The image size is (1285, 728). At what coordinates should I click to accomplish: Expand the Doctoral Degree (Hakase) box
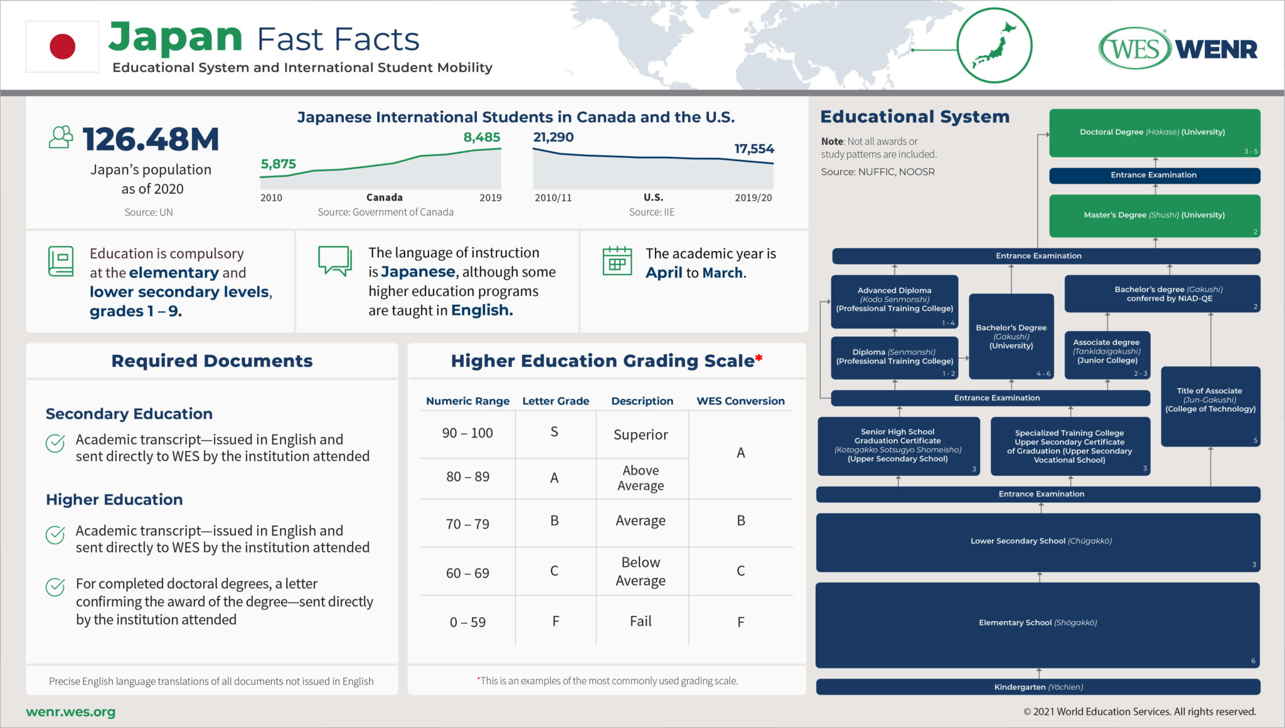tap(1154, 132)
